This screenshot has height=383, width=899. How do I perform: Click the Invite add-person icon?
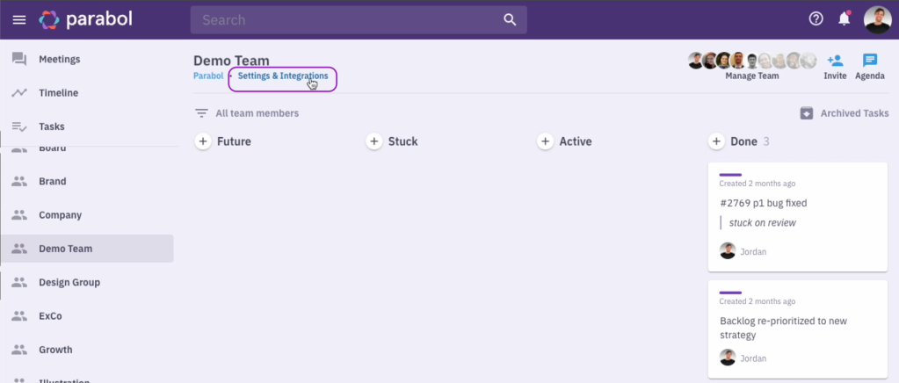point(835,61)
